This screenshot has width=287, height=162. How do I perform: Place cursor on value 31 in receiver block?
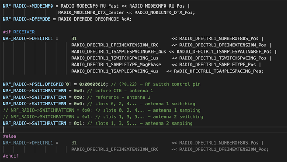point(74,39)
